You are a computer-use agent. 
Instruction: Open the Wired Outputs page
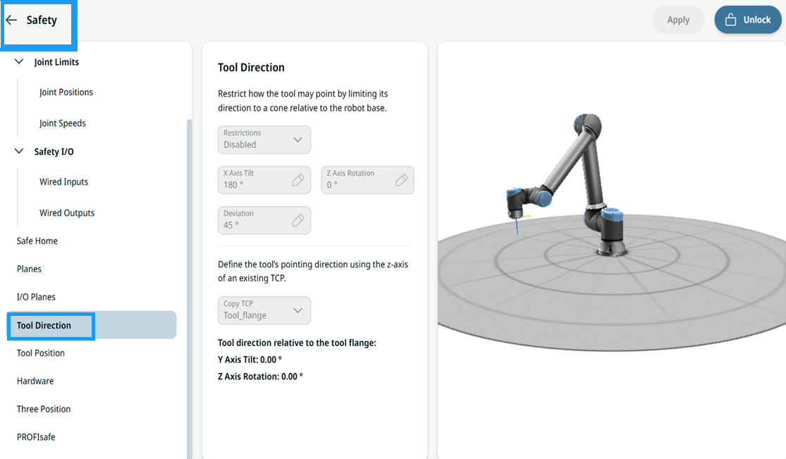point(67,213)
